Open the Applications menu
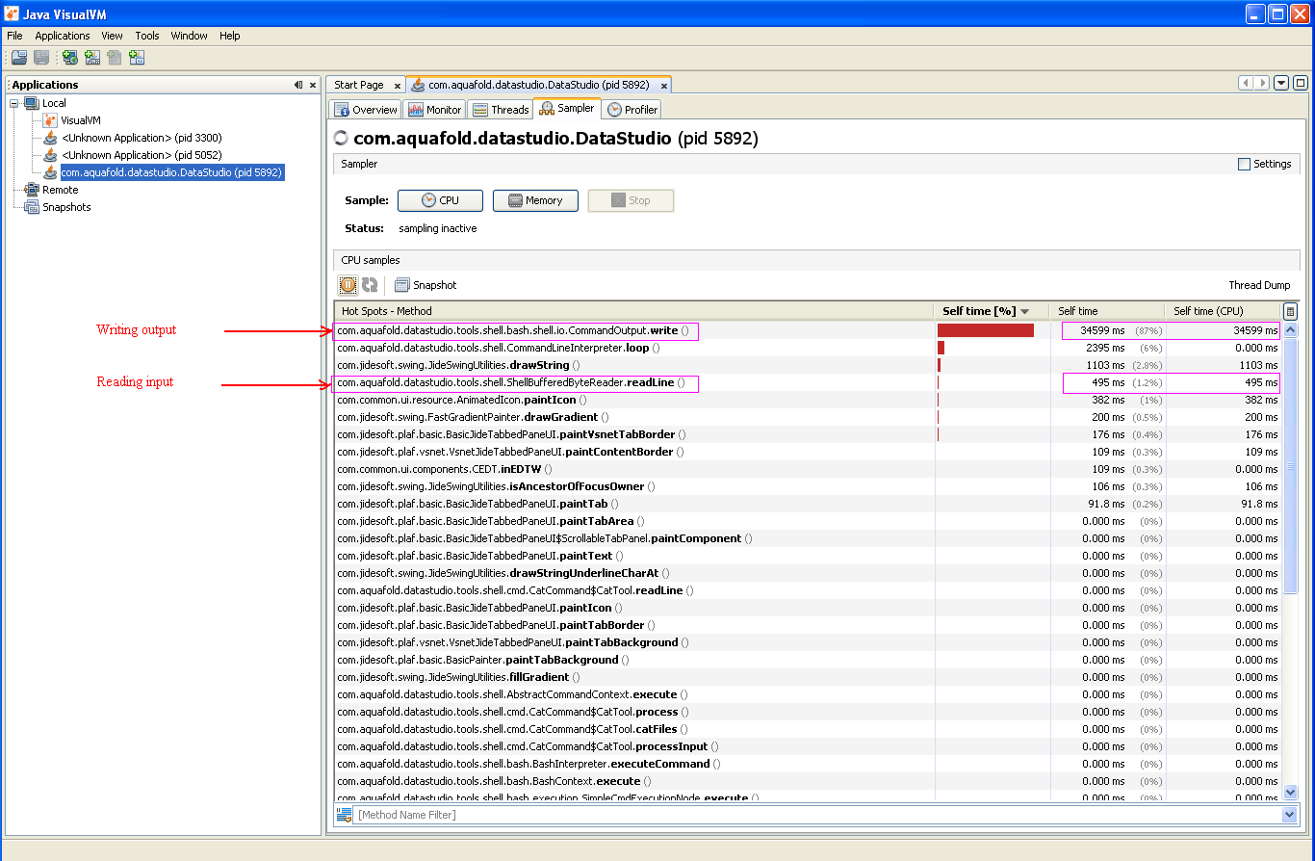Viewport: 1315px width, 861px height. [63, 36]
